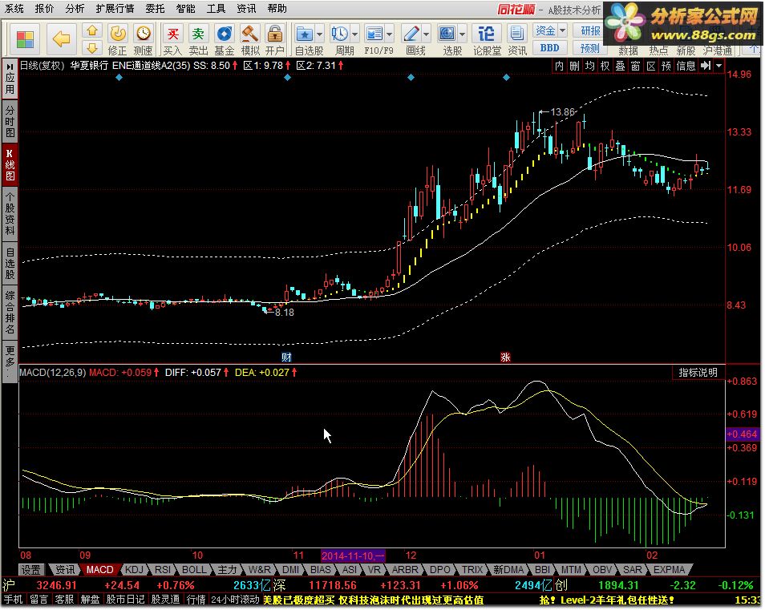765x610 pixels.
Task: Click the down arrow toolbar icon
Action: click(91, 48)
